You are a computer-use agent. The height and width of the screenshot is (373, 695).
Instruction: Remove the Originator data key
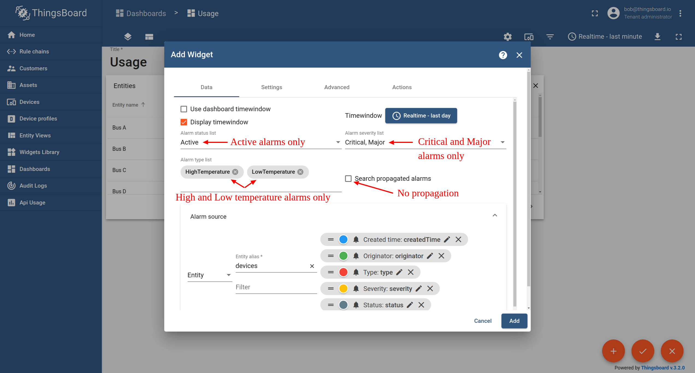pyautogui.click(x=441, y=256)
